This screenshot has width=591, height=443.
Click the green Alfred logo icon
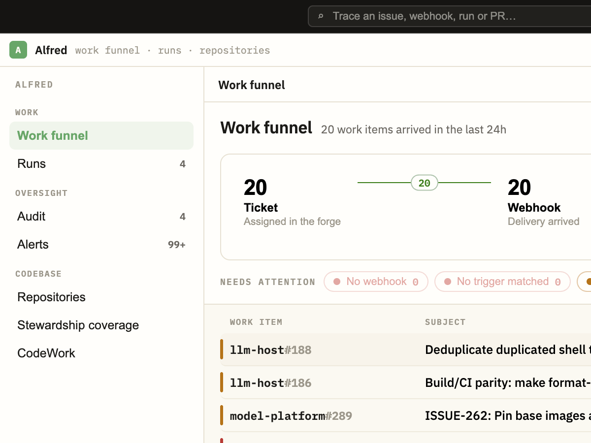coord(18,50)
